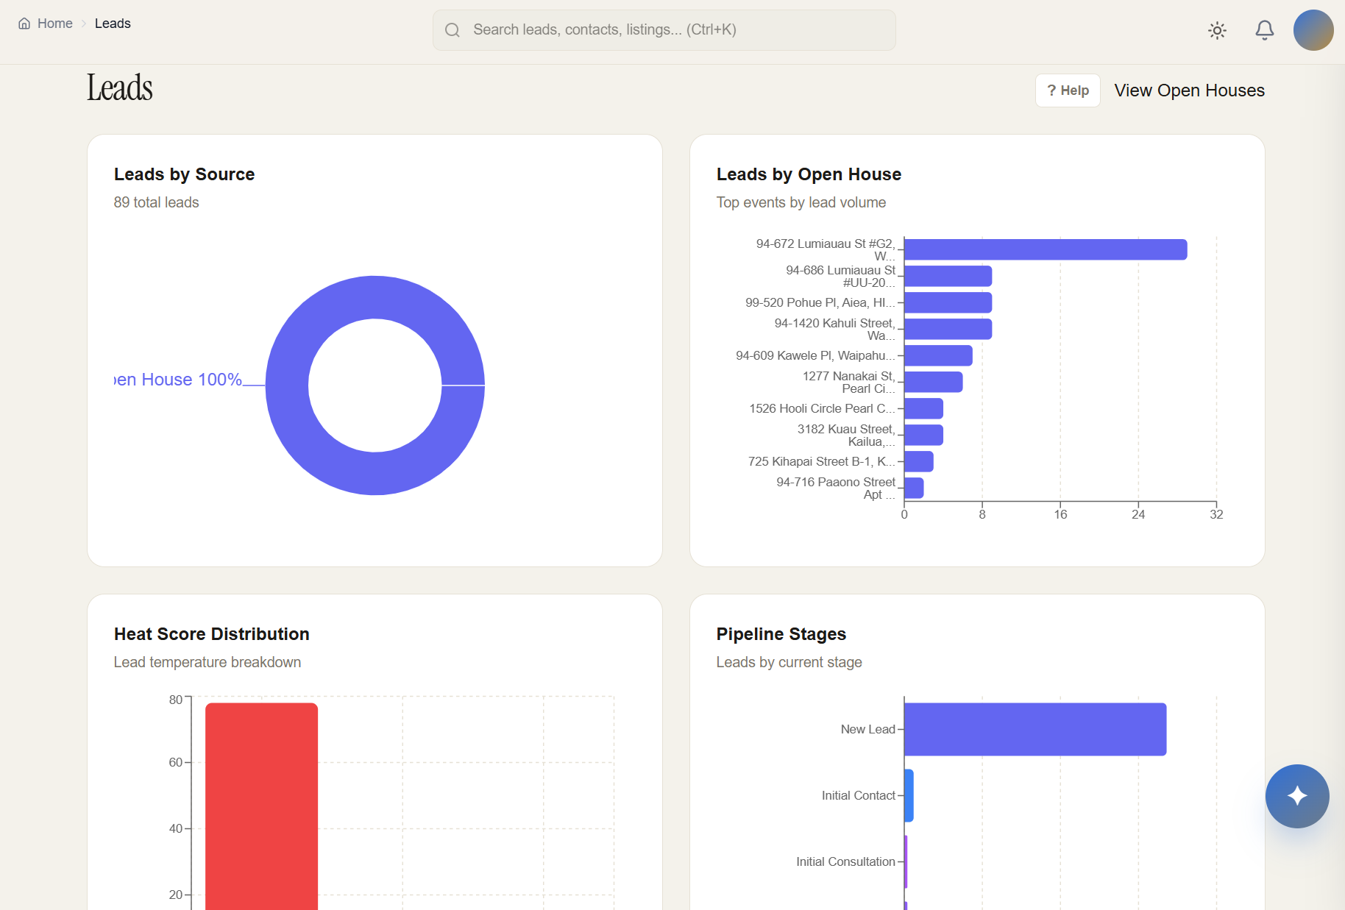Click the 94-609 Kawele Pl, Waipahu label
Viewport: 1345px width, 910px height.
click(815, 355)
